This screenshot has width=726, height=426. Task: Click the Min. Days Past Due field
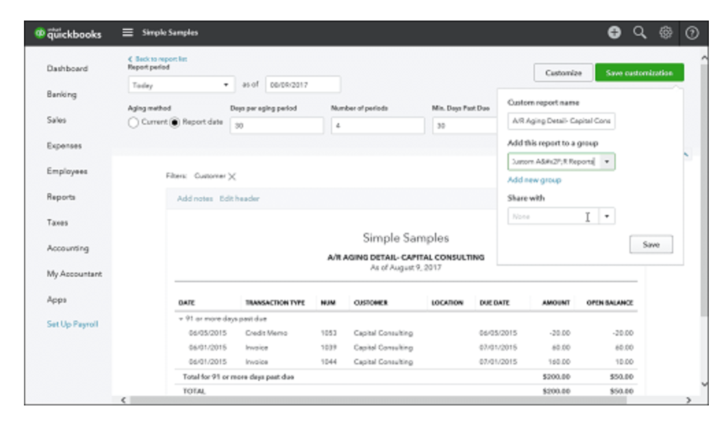coord(464,125)
